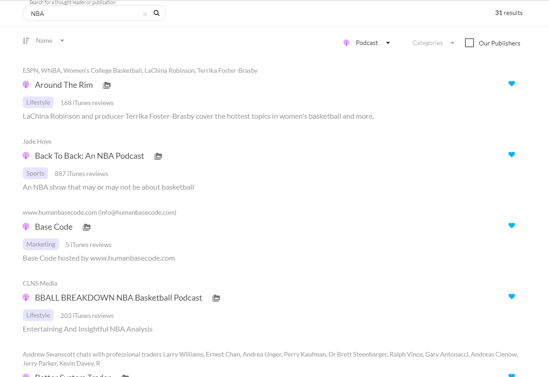Click 'Base Code hosted by' description
This screenshot has width=549, height=377.
coord(99,258)
